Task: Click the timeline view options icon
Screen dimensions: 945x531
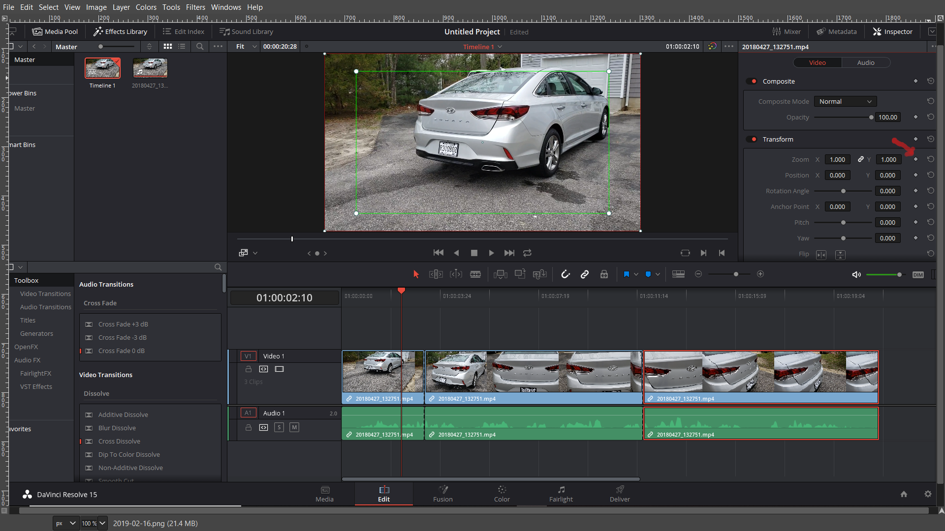Action: click(x=678, y=274)
